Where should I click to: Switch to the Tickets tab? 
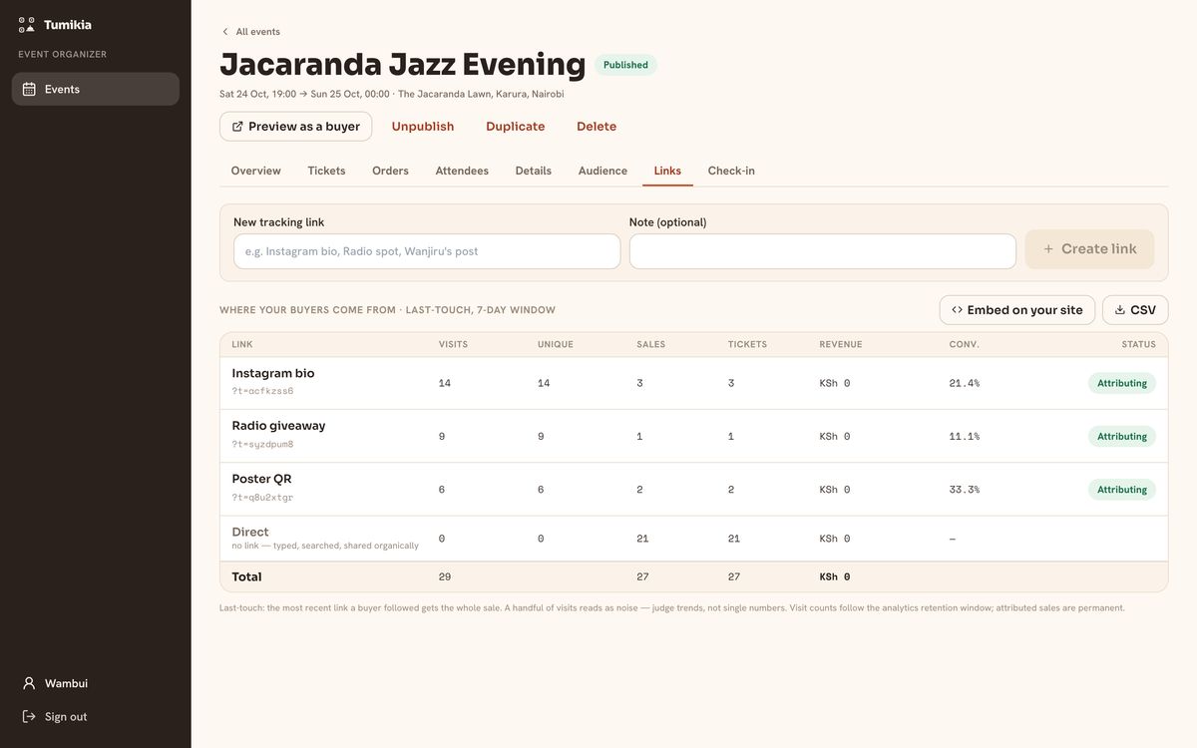click(326, 171)
